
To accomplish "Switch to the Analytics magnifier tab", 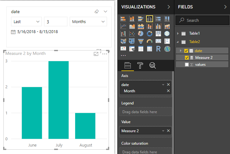I will pos(153,65).
